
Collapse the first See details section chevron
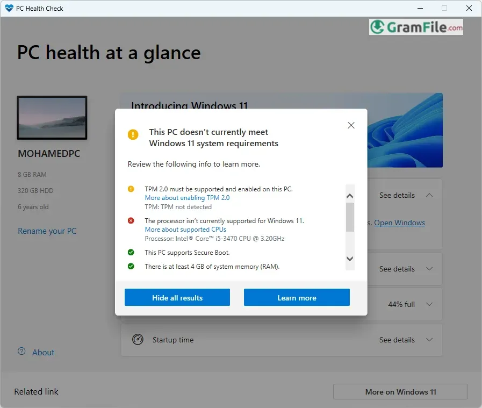click(429, 195)
